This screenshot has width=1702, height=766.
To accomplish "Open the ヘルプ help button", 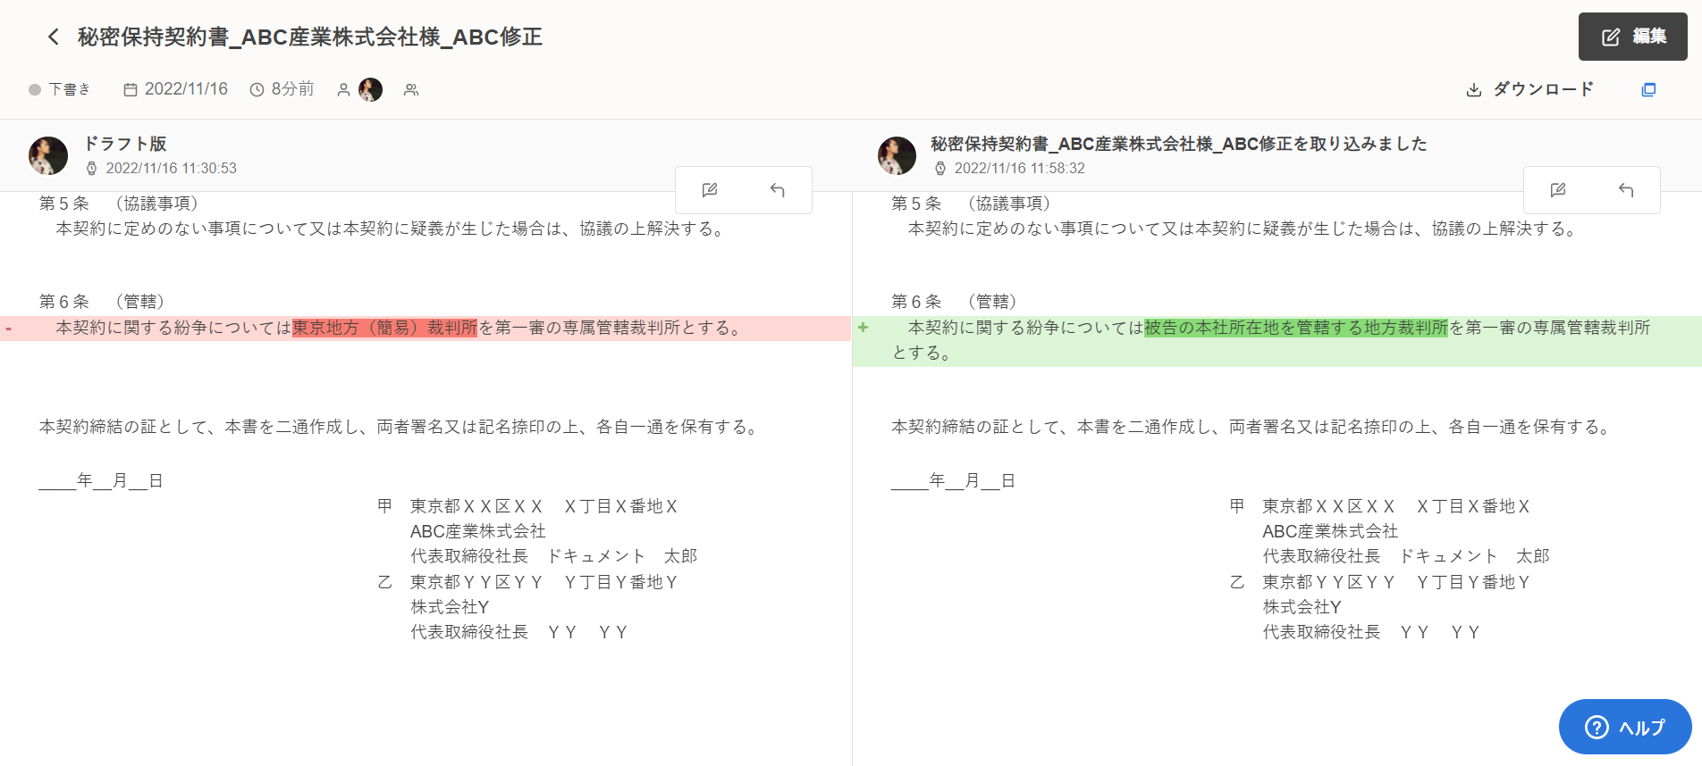I will coord(1624,727).
